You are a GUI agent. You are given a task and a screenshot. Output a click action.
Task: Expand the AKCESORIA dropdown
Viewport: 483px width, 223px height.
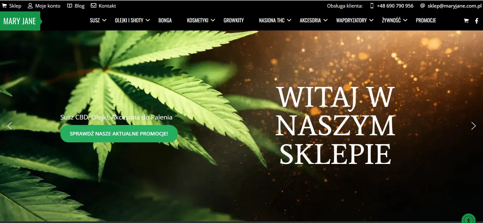313,20
